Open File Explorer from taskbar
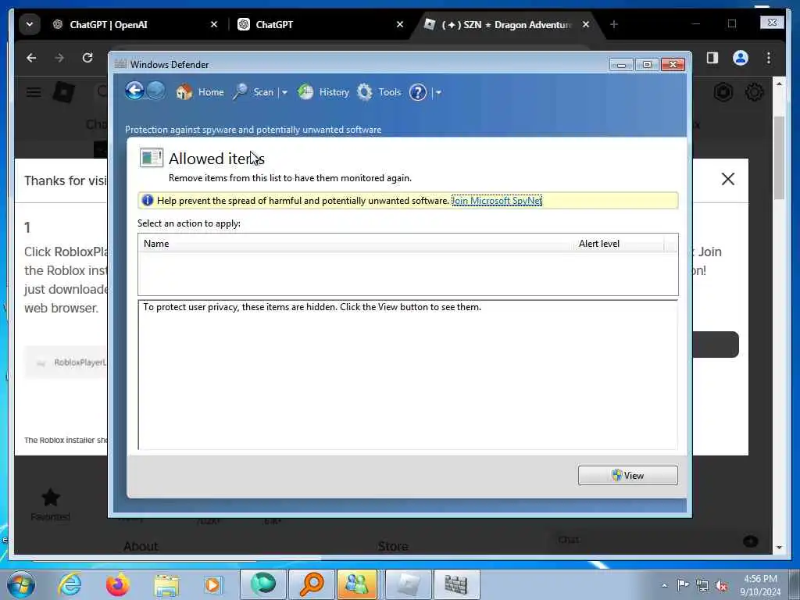 pos(166,584)
